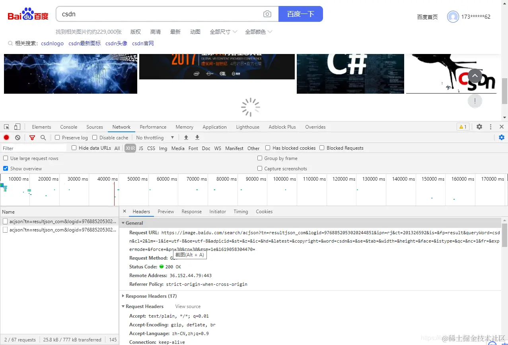Click the C# image thumbnail
The height and width of the screenshot is (345, 508).
(x=350, y=73)
